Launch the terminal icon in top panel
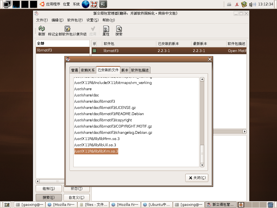The height and width of the screenshot is (208, 277). tap(103, 4)
